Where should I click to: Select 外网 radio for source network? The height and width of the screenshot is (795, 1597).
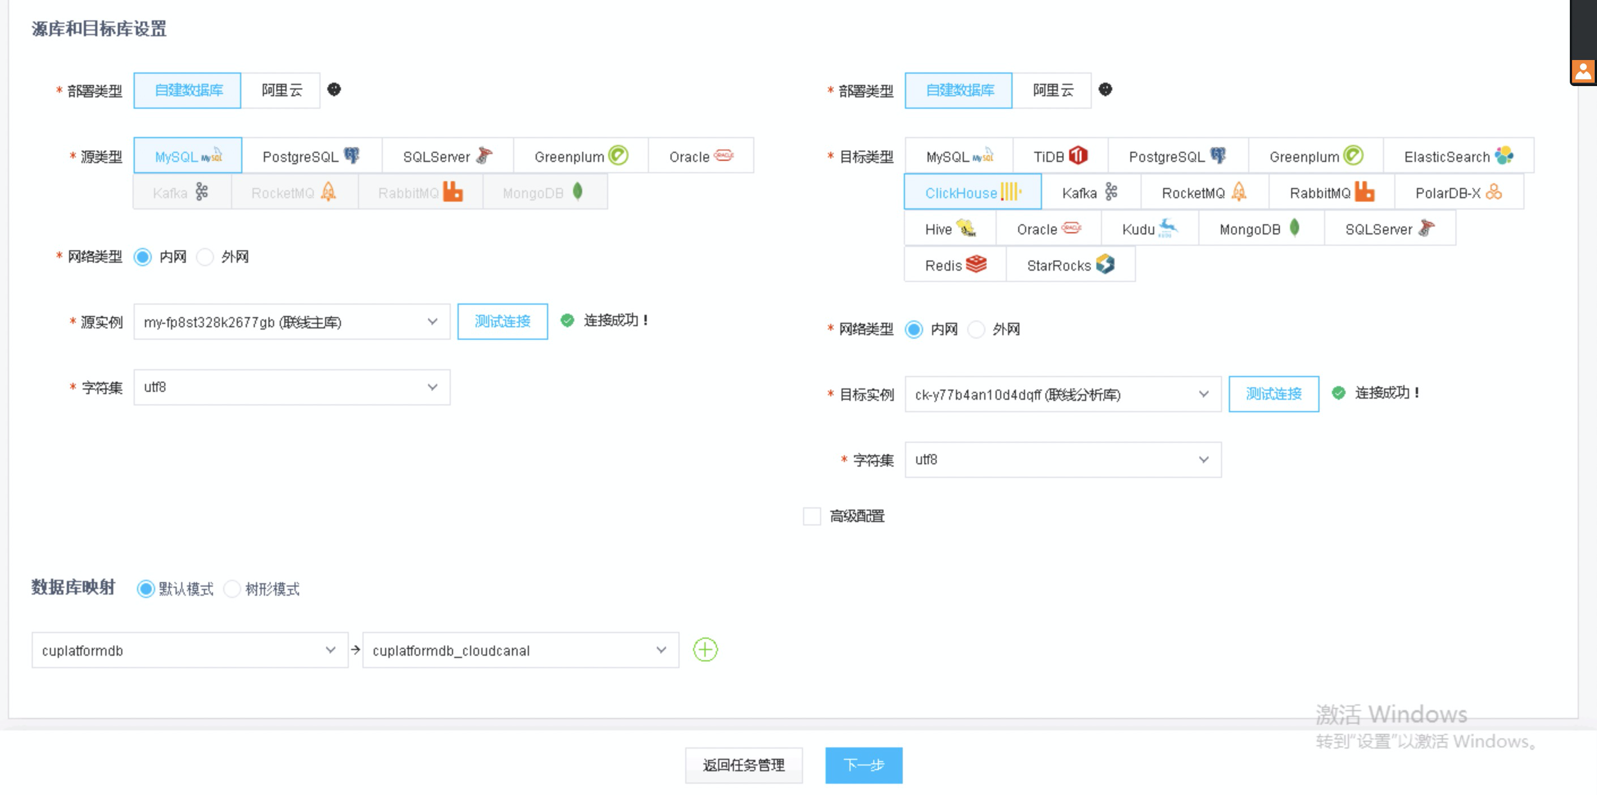point(205,257)
